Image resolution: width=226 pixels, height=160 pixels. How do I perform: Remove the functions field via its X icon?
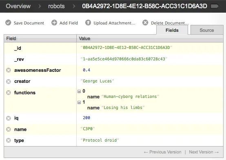coord(9,93)
